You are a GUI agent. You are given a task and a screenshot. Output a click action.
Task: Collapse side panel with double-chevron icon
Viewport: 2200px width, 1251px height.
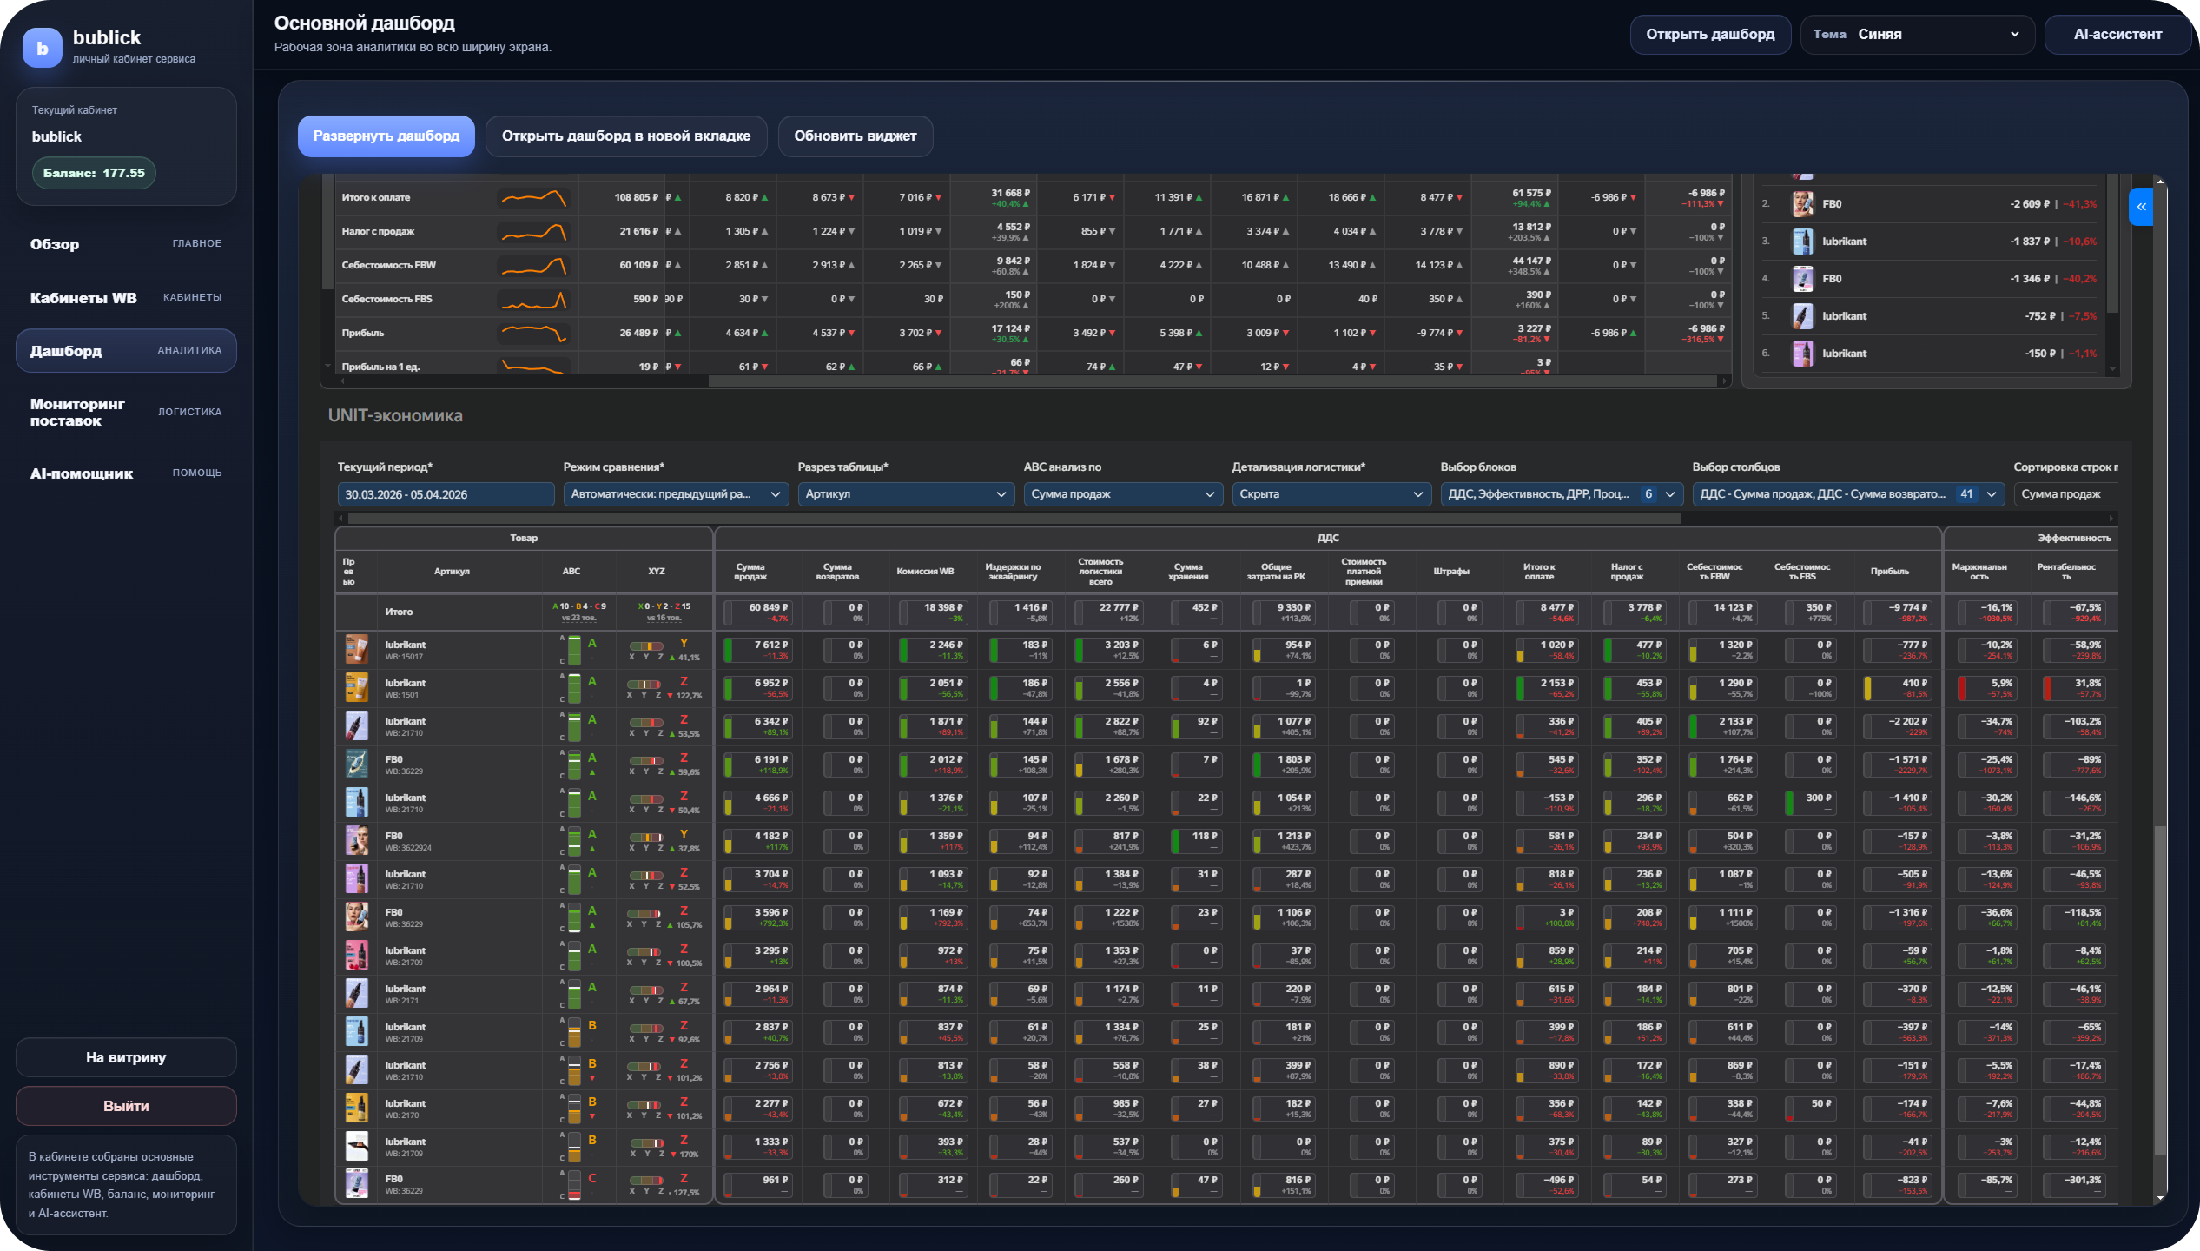coord(2141,207)
